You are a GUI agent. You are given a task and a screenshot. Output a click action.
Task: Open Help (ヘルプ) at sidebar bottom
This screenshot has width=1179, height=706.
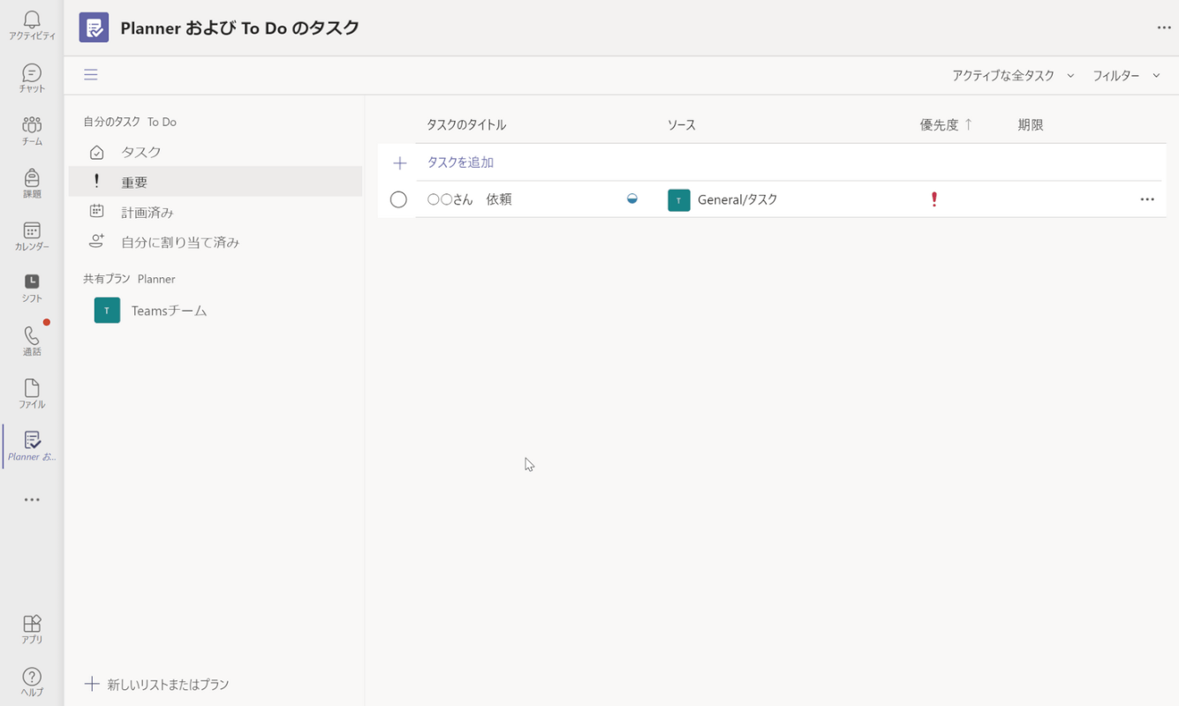click(32, 682)
